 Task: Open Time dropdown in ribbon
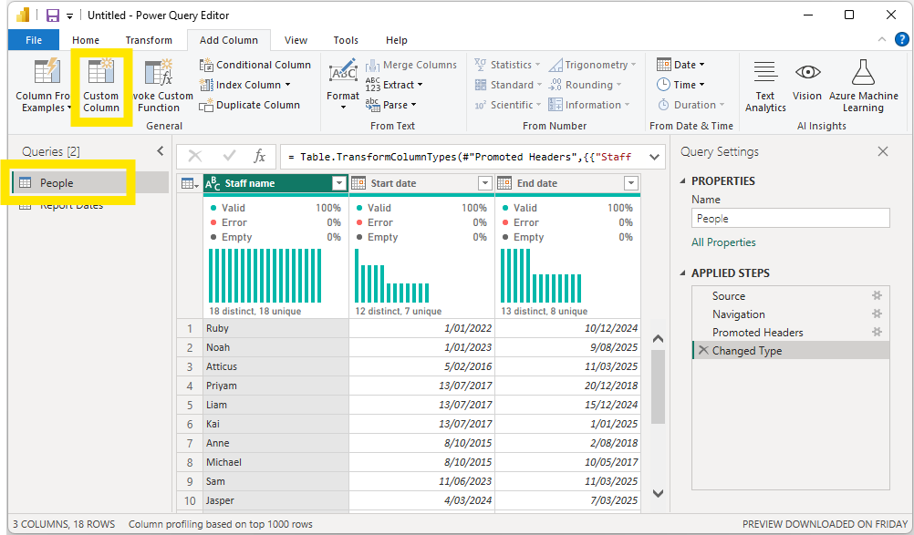(x=701, y=85)
